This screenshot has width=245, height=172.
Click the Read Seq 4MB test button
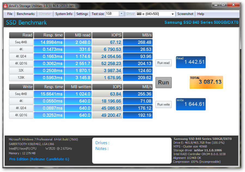pyautogui.click(x=21, y=42)
